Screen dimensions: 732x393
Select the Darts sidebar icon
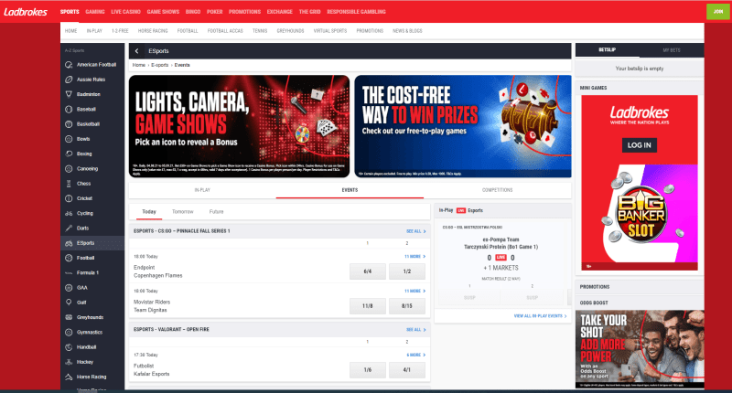tap(70, 228)
